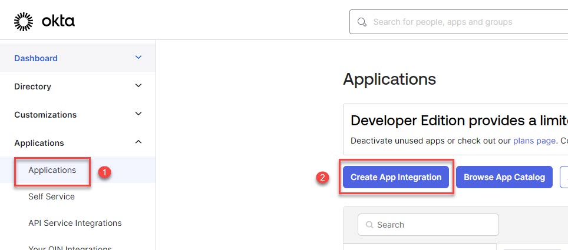Expand the Directory section chevron
Viewport: 568px width, 250px height.
point(138,86)
